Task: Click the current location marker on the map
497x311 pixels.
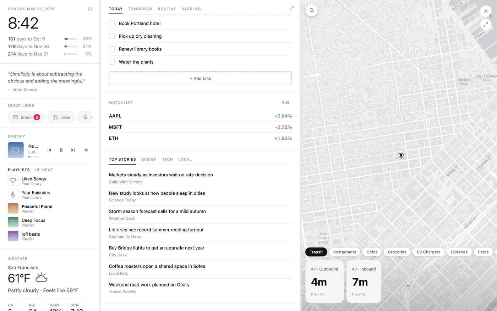Action: pyautogui.click(x=401, y=155)
